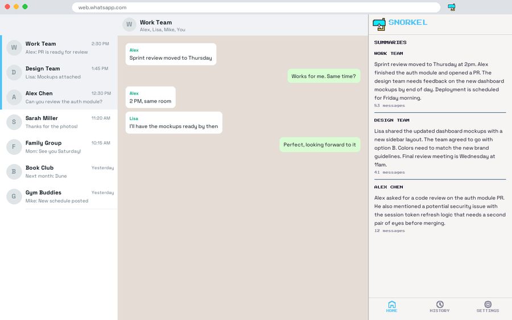The height and width of the screenshot is (320, 512).
Task: Click the 'Mom: See you Saturday!' preview
Action: pyautogui.click(x=53, y=151)
